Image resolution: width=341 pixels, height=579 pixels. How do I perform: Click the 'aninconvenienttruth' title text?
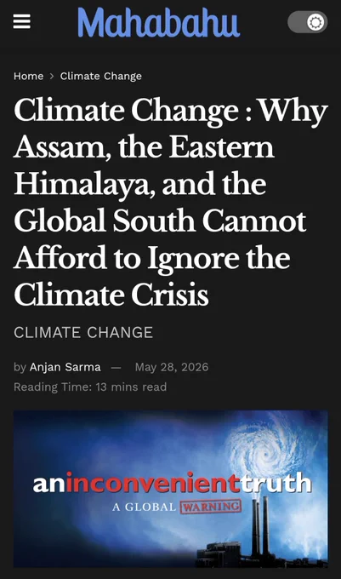click(x=173, y=483)
